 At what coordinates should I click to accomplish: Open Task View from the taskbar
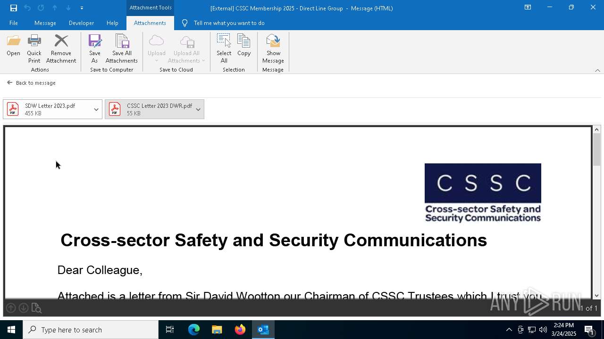pyautogui.click(x=170, y=330)
